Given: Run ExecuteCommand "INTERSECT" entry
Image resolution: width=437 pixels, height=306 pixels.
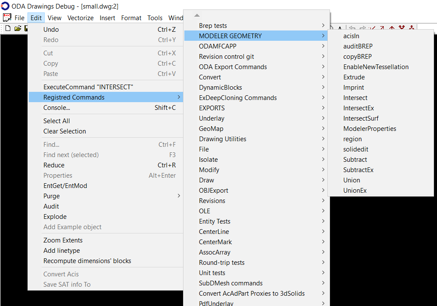Looking at the screenshot, I should click(x=106, y=87).
